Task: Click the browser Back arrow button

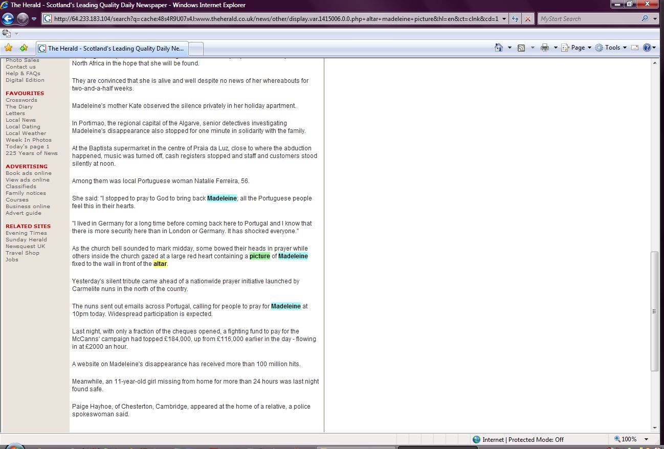Action: point(8,19)
